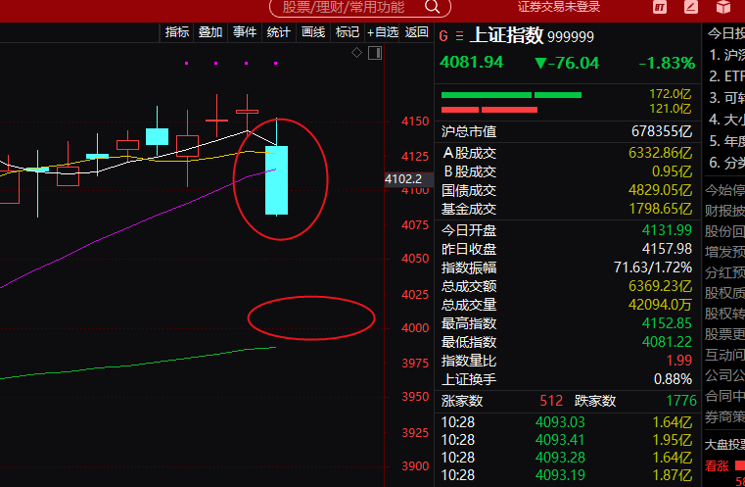This screenshot has width=745, height=487.
Task: Click the 总成交量 value 42094.0万
Action: 661,305
